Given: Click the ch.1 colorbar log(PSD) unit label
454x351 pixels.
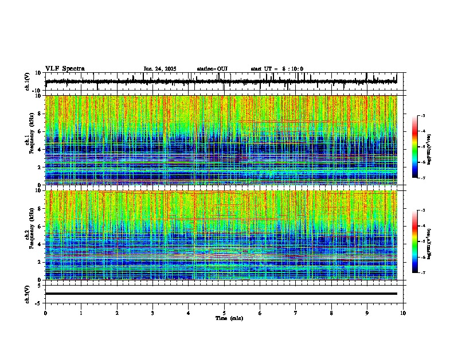Looking at the screenshot, I should pyautogui.click(x=429, y=149).
